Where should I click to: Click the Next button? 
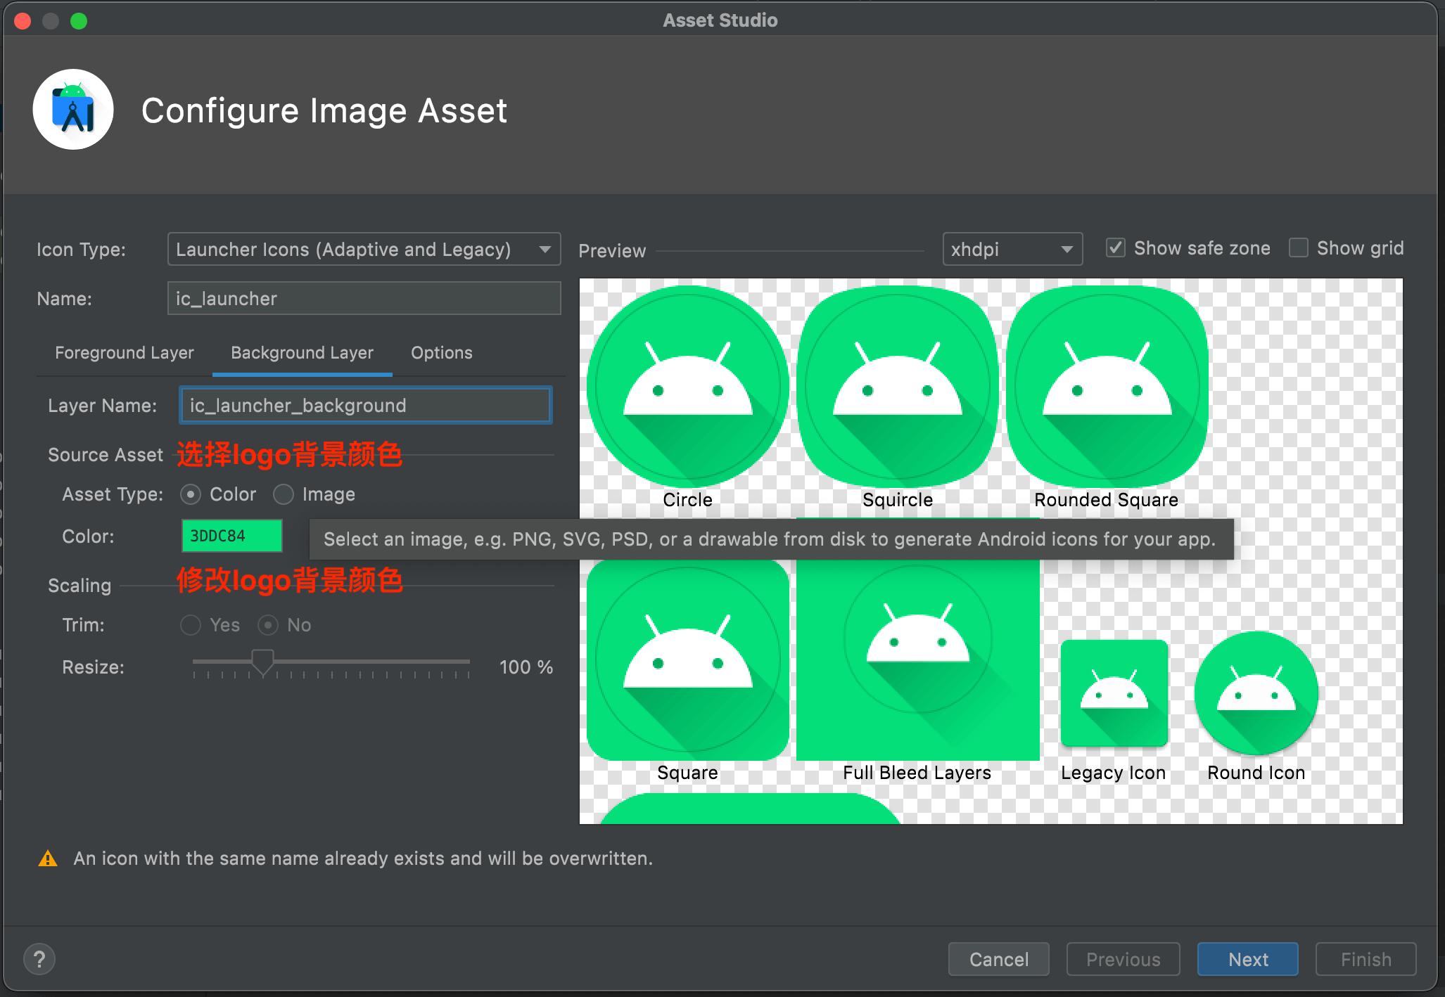(x=1247, y=959)
